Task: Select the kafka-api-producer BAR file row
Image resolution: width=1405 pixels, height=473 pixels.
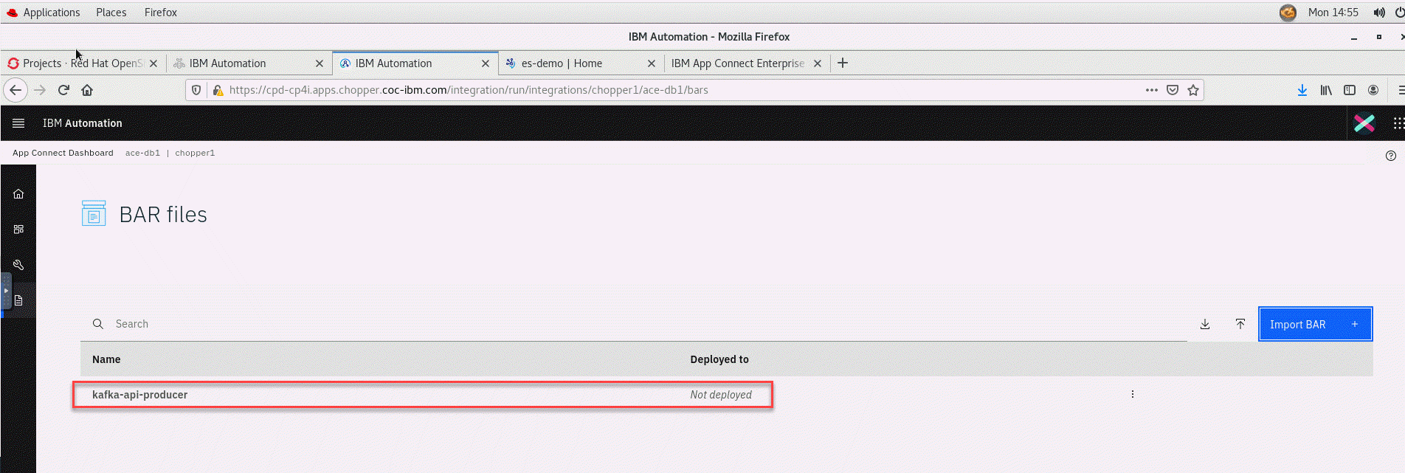Action: (140, 395)
